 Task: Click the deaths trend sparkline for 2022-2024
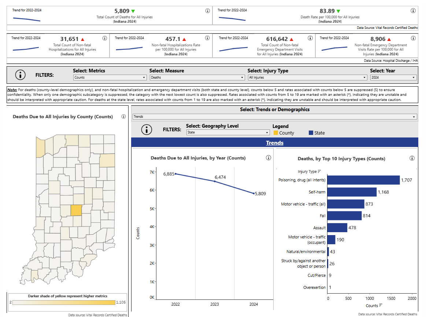(27, 19)
